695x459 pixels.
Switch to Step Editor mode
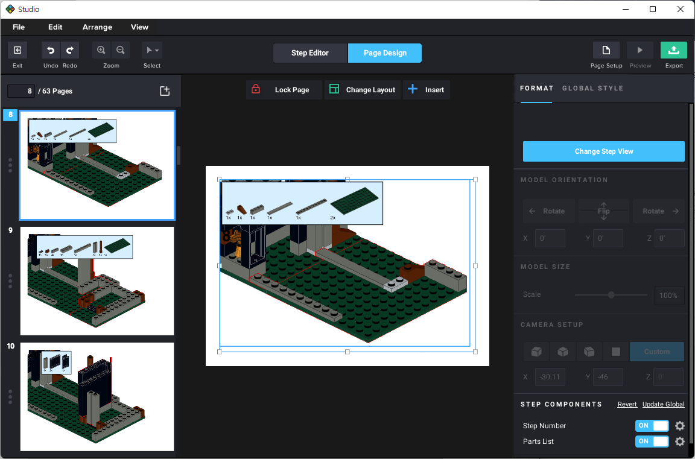(310, 52)
